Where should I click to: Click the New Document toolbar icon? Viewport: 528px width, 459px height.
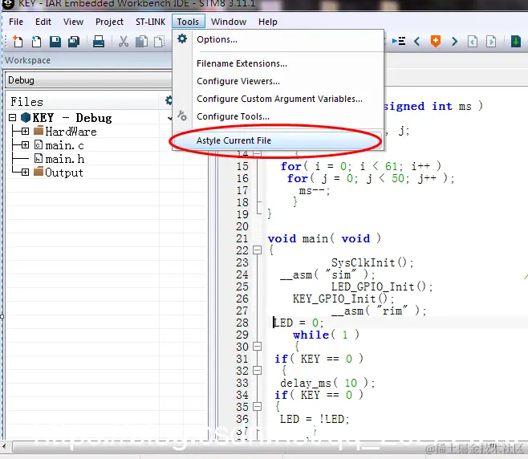pyautogui.click(x=18, y=42)
